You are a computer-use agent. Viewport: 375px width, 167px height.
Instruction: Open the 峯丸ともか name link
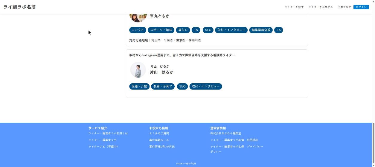[x=159, y=16]
